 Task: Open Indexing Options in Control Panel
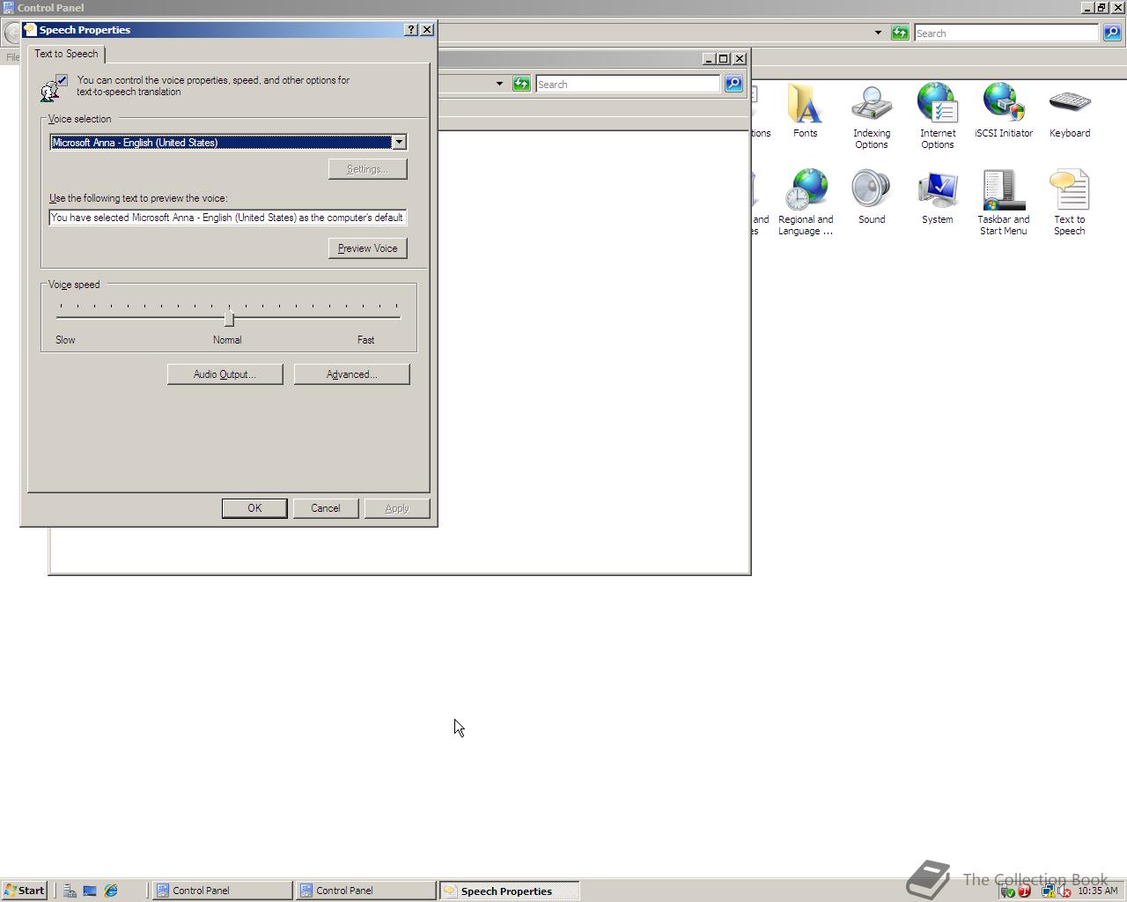click(x=872, y=116)
